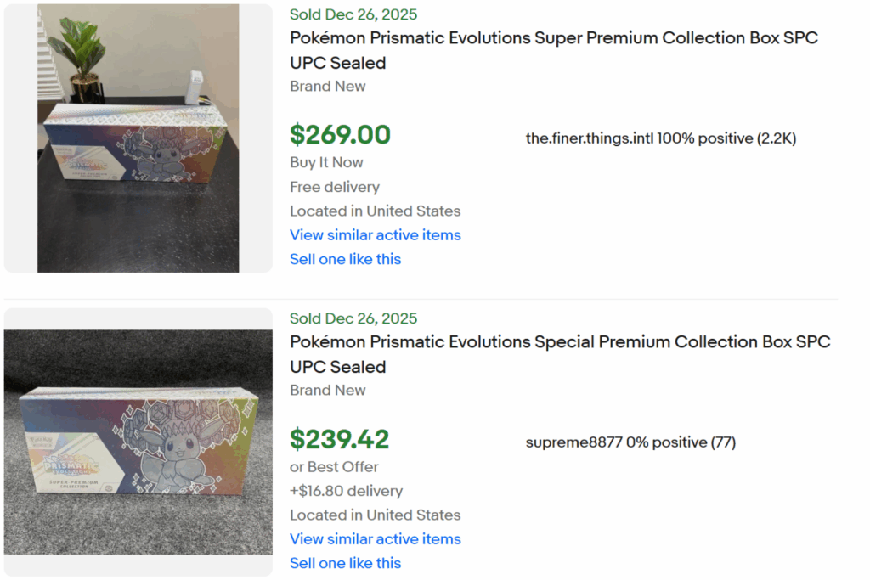Click Sold Dec 26, 2025 on the first listing
This screenshot has height=580, width=870.
[353, 14]
